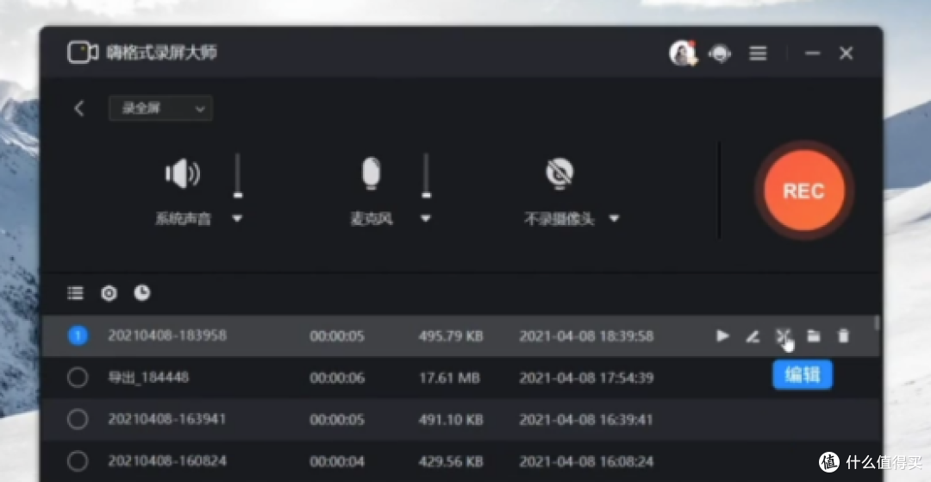Screen dimensions: 931x482
Task: Click the recording list scrollbar
Action: coord(877,323)
